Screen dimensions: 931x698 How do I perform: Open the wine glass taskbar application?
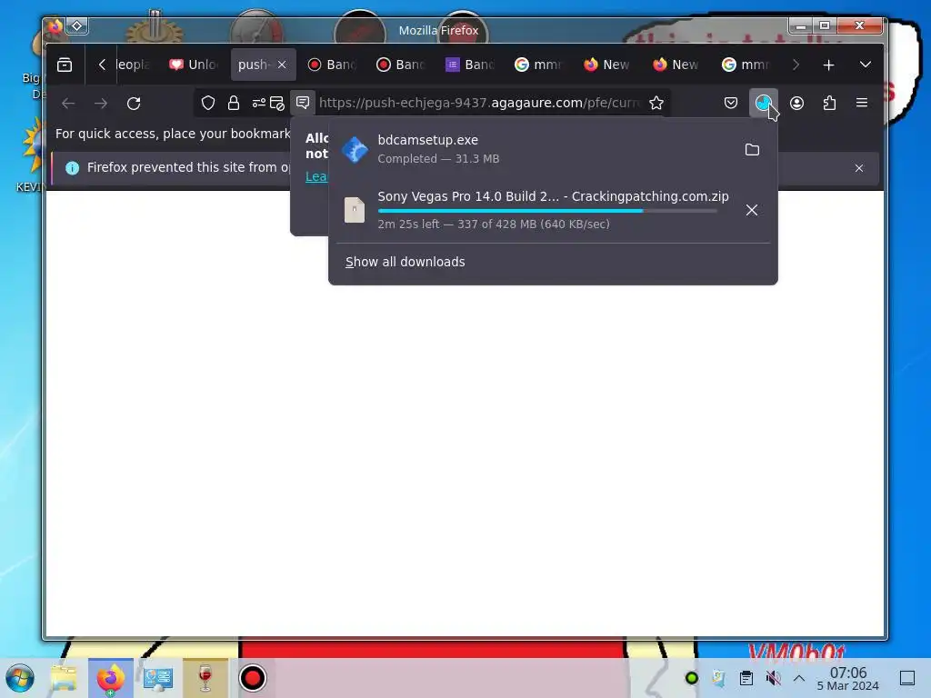click(205, 678)
